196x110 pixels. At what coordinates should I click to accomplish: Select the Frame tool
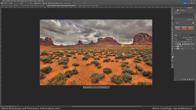pyautogui.click(x=172, y=23)
